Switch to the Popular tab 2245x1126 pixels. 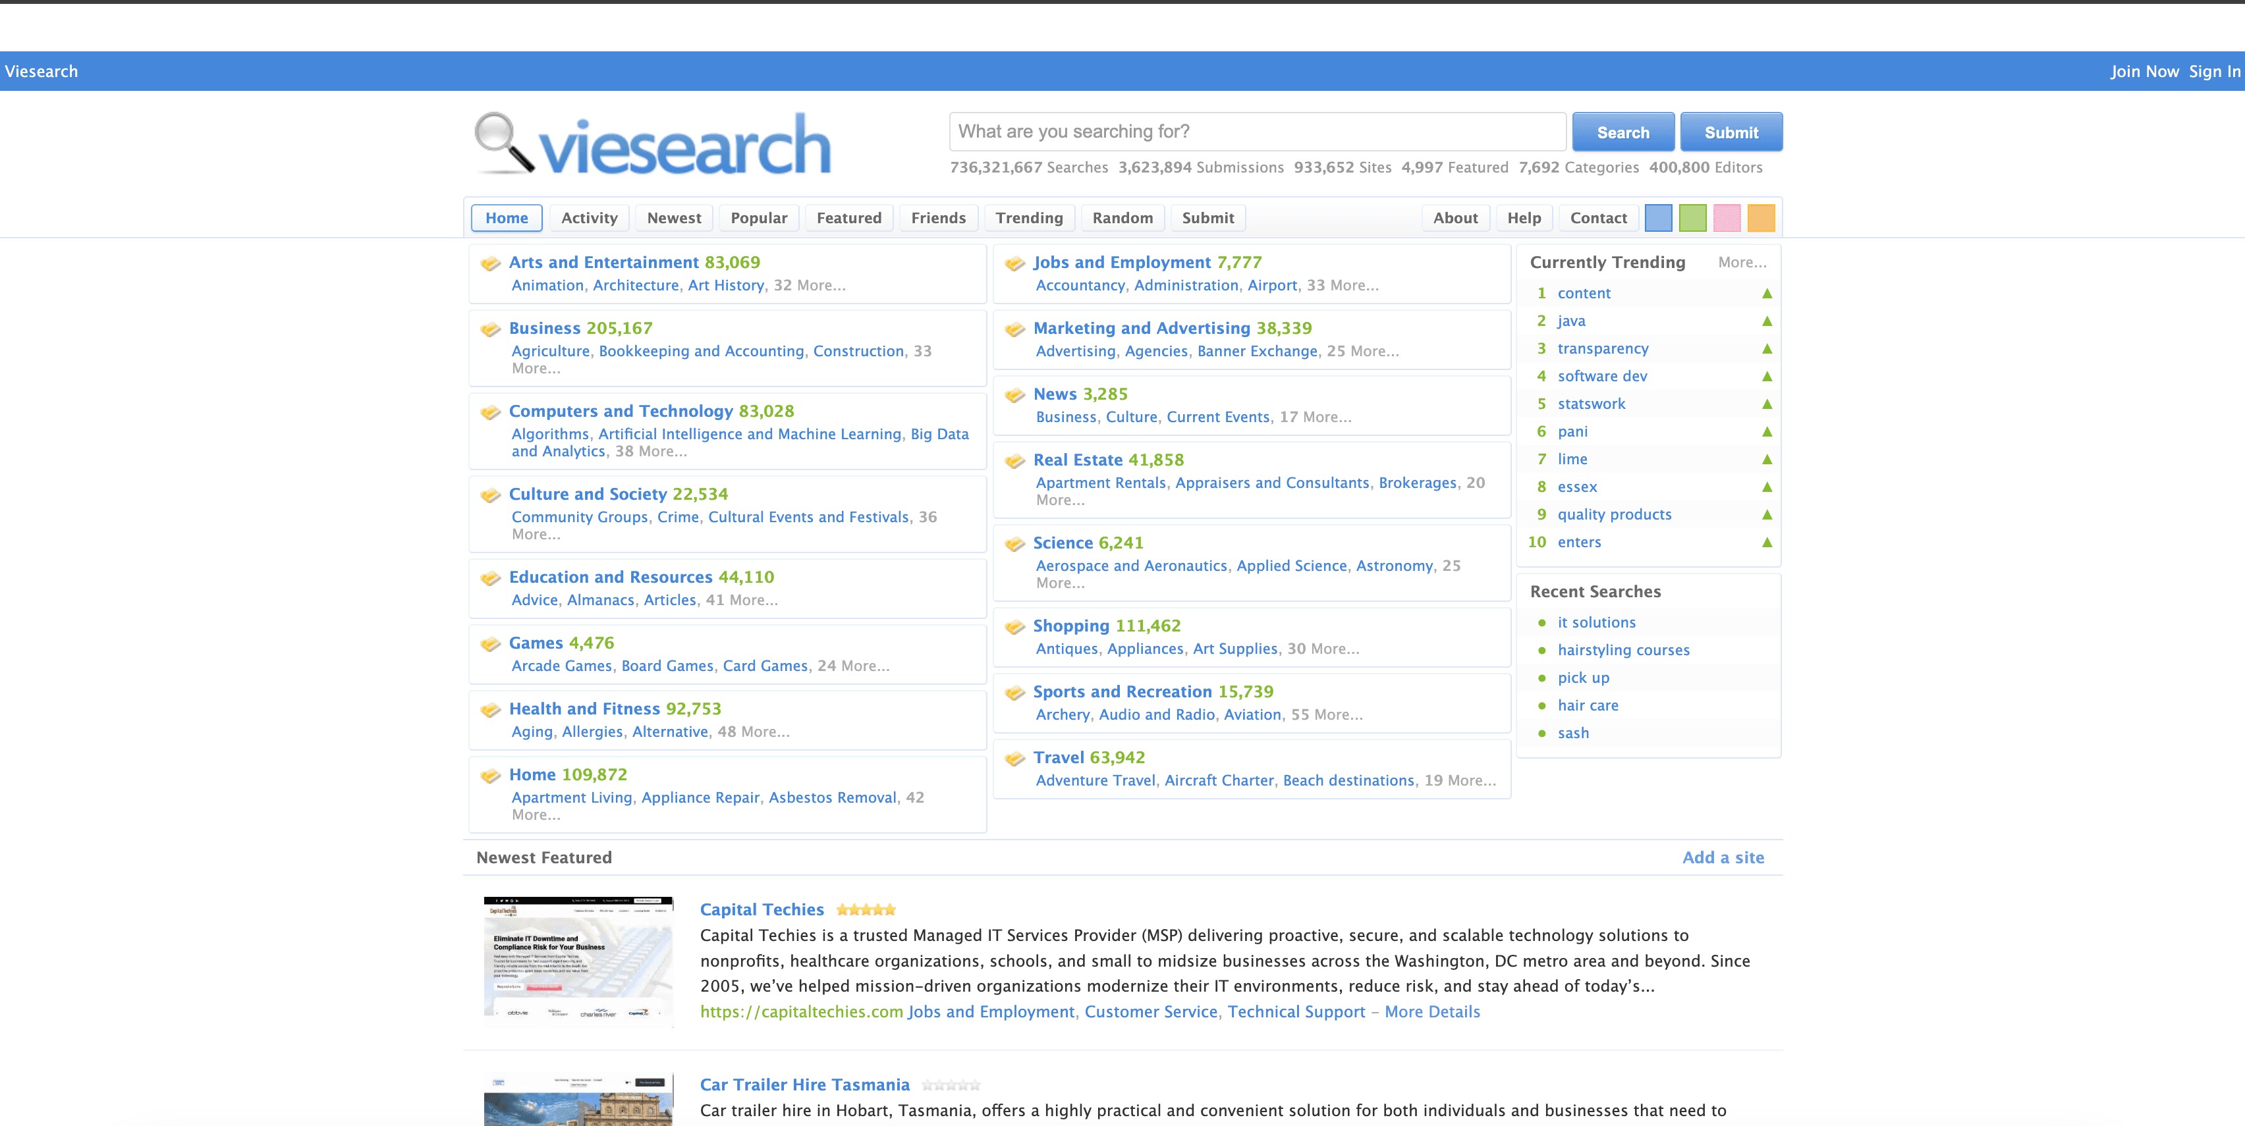[758, 218]
